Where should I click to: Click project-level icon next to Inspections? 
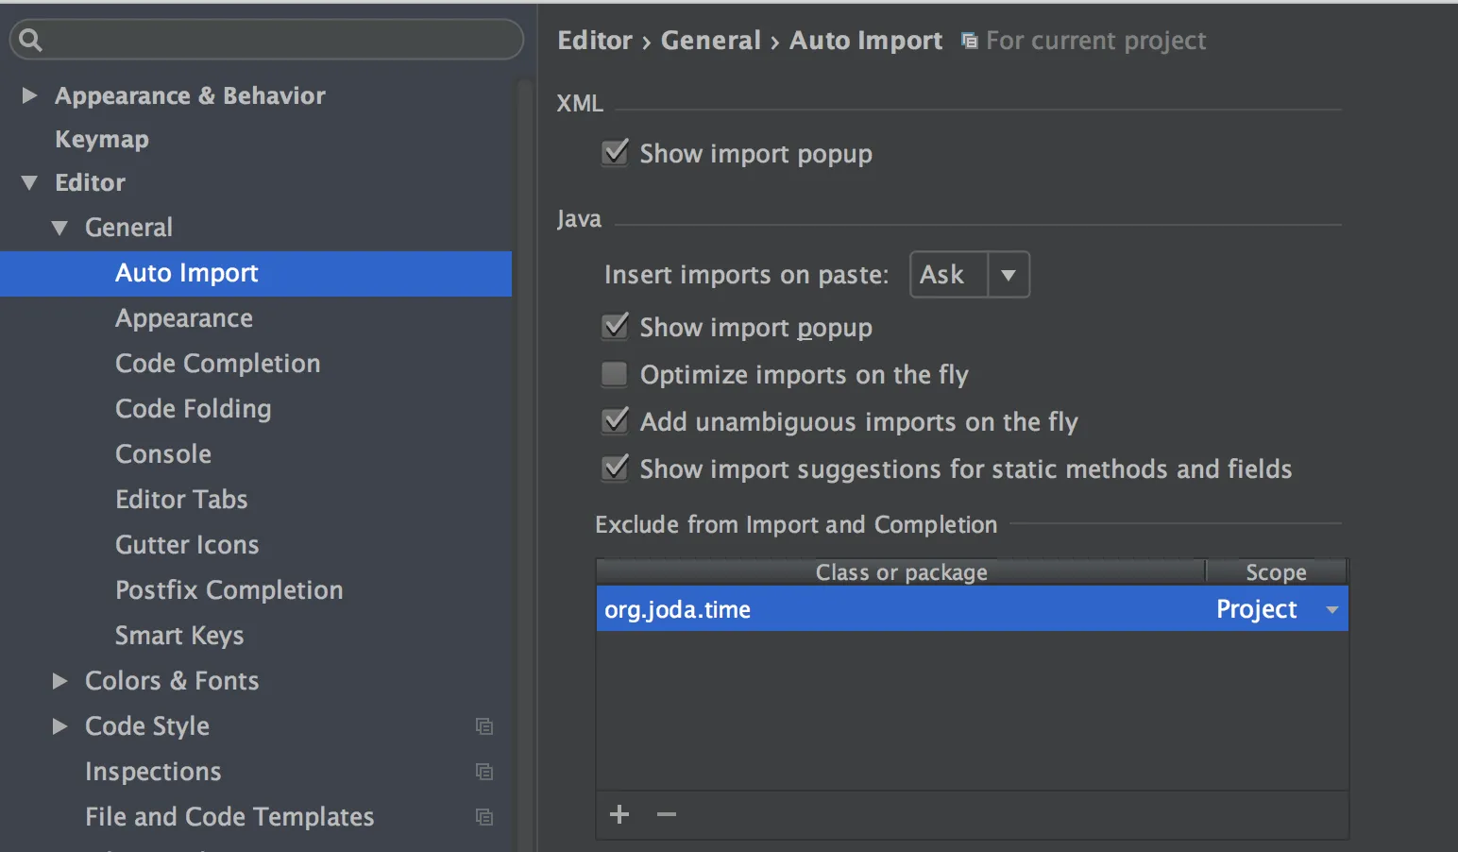(484, 772)
